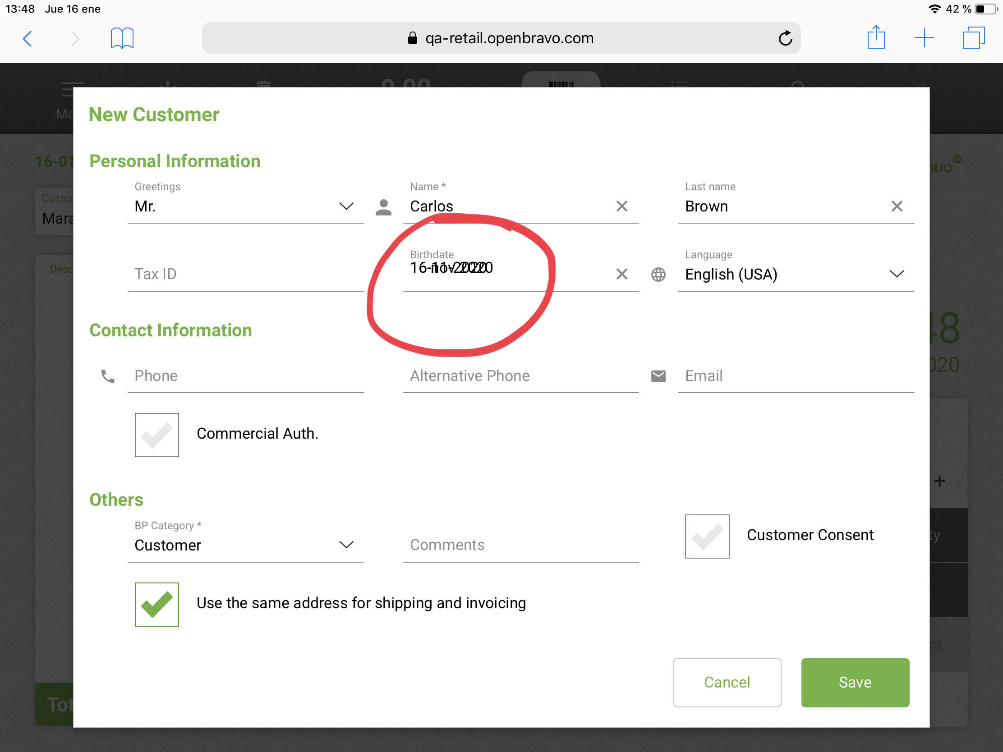
Task: Clear the Last name field X icon
Action: point(897,206)
